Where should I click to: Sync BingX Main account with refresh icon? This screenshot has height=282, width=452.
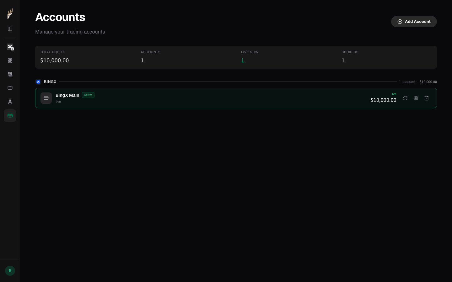pyautogui.click(x=405, y=98)
